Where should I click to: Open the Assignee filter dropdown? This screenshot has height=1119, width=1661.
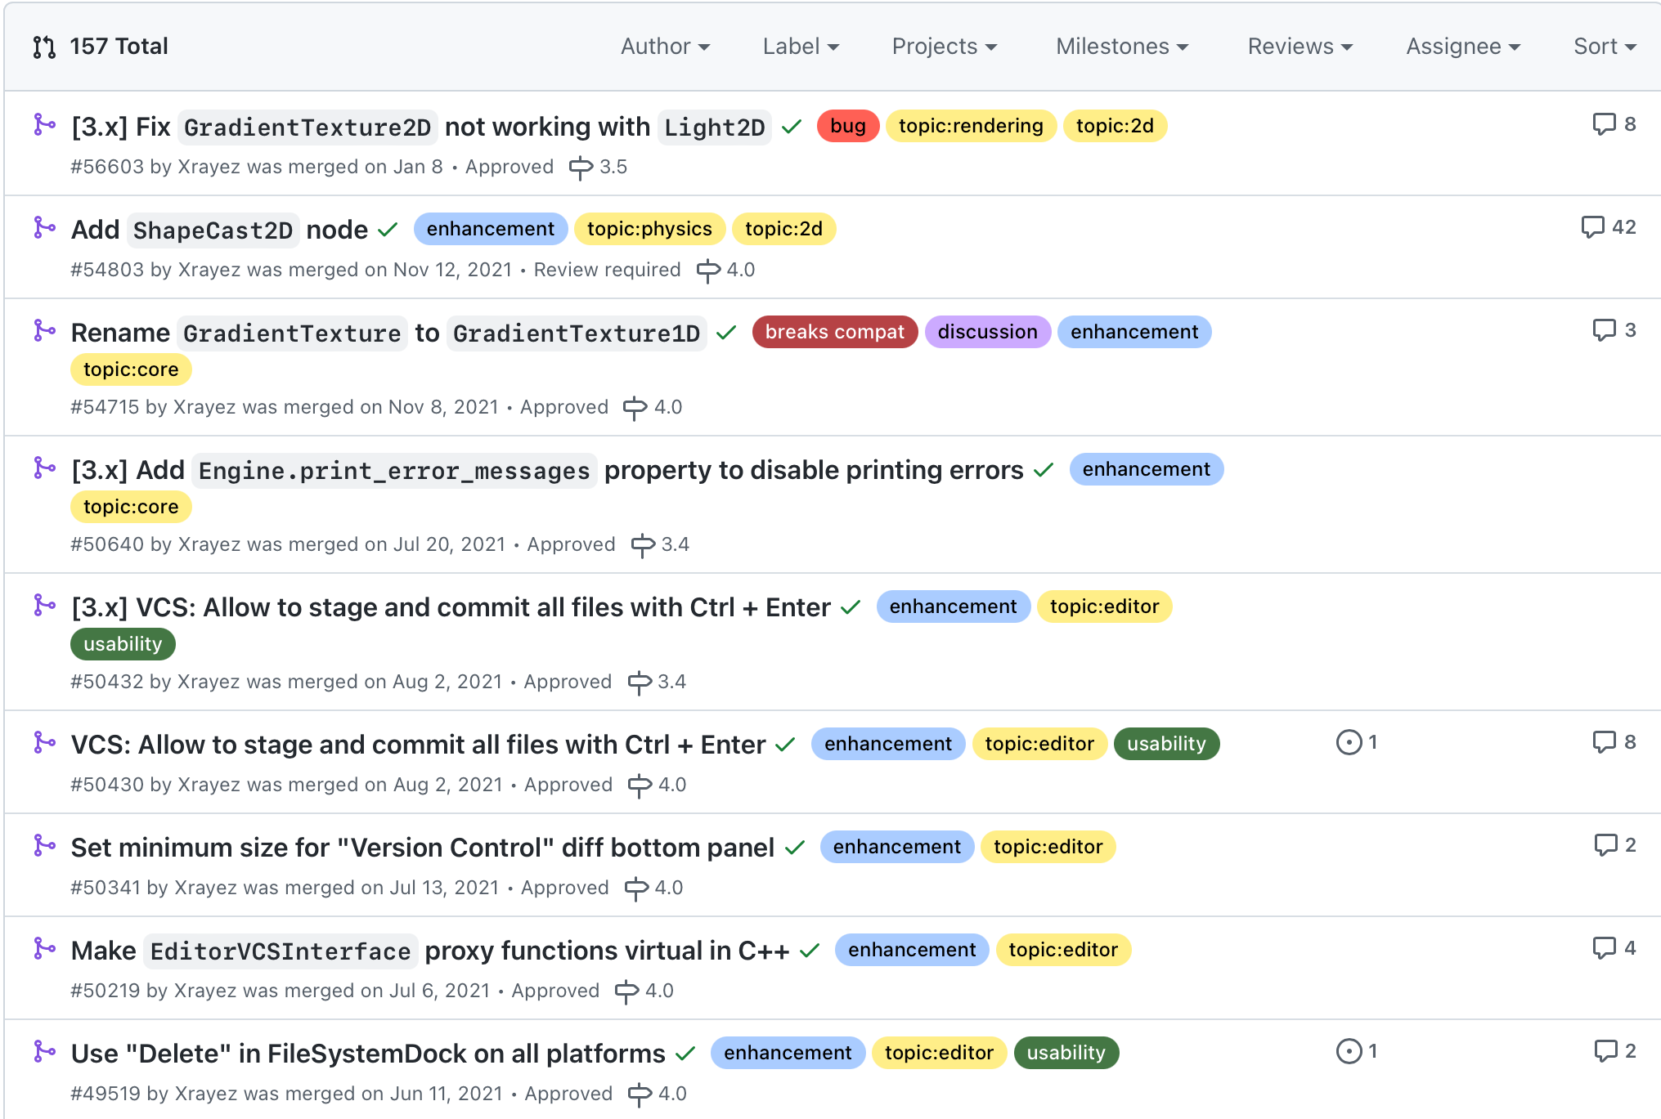[1463, 47]
